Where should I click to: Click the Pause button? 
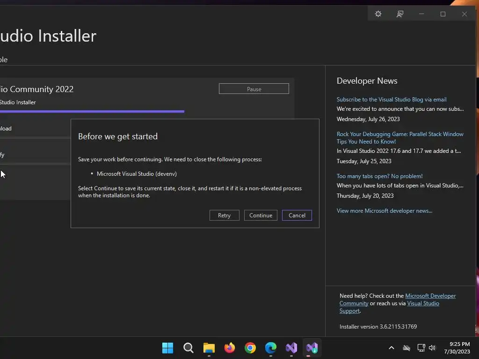[x=254, y=89]
